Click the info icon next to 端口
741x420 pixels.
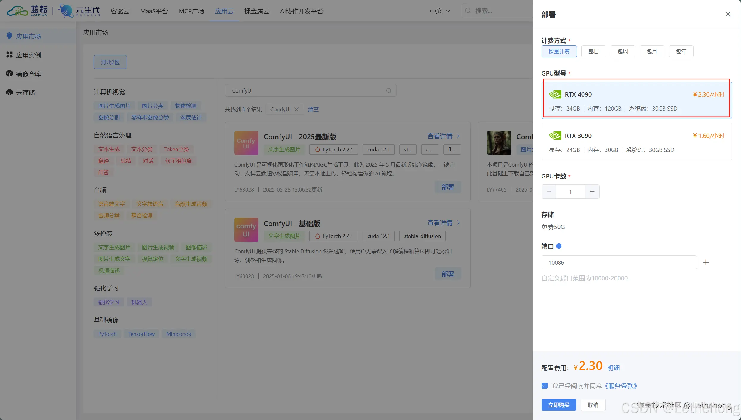[559, 246]
